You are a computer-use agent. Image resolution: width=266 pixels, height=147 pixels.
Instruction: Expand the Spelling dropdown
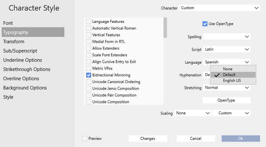tap(226, 37)
